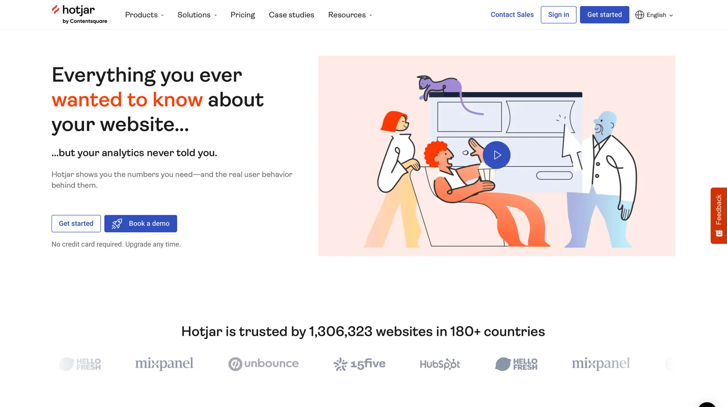Click the 15Five logo
Screen dimensions: 727x407
pos(359,364)
